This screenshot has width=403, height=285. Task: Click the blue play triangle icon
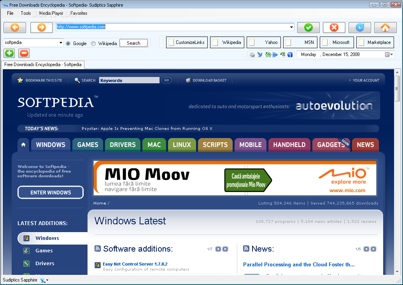click(x=275, y=54)
